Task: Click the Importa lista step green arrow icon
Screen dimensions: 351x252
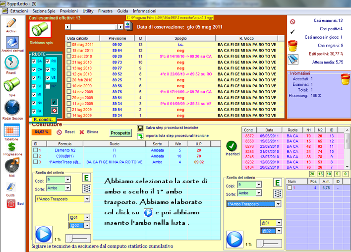Action: point(140,136)
